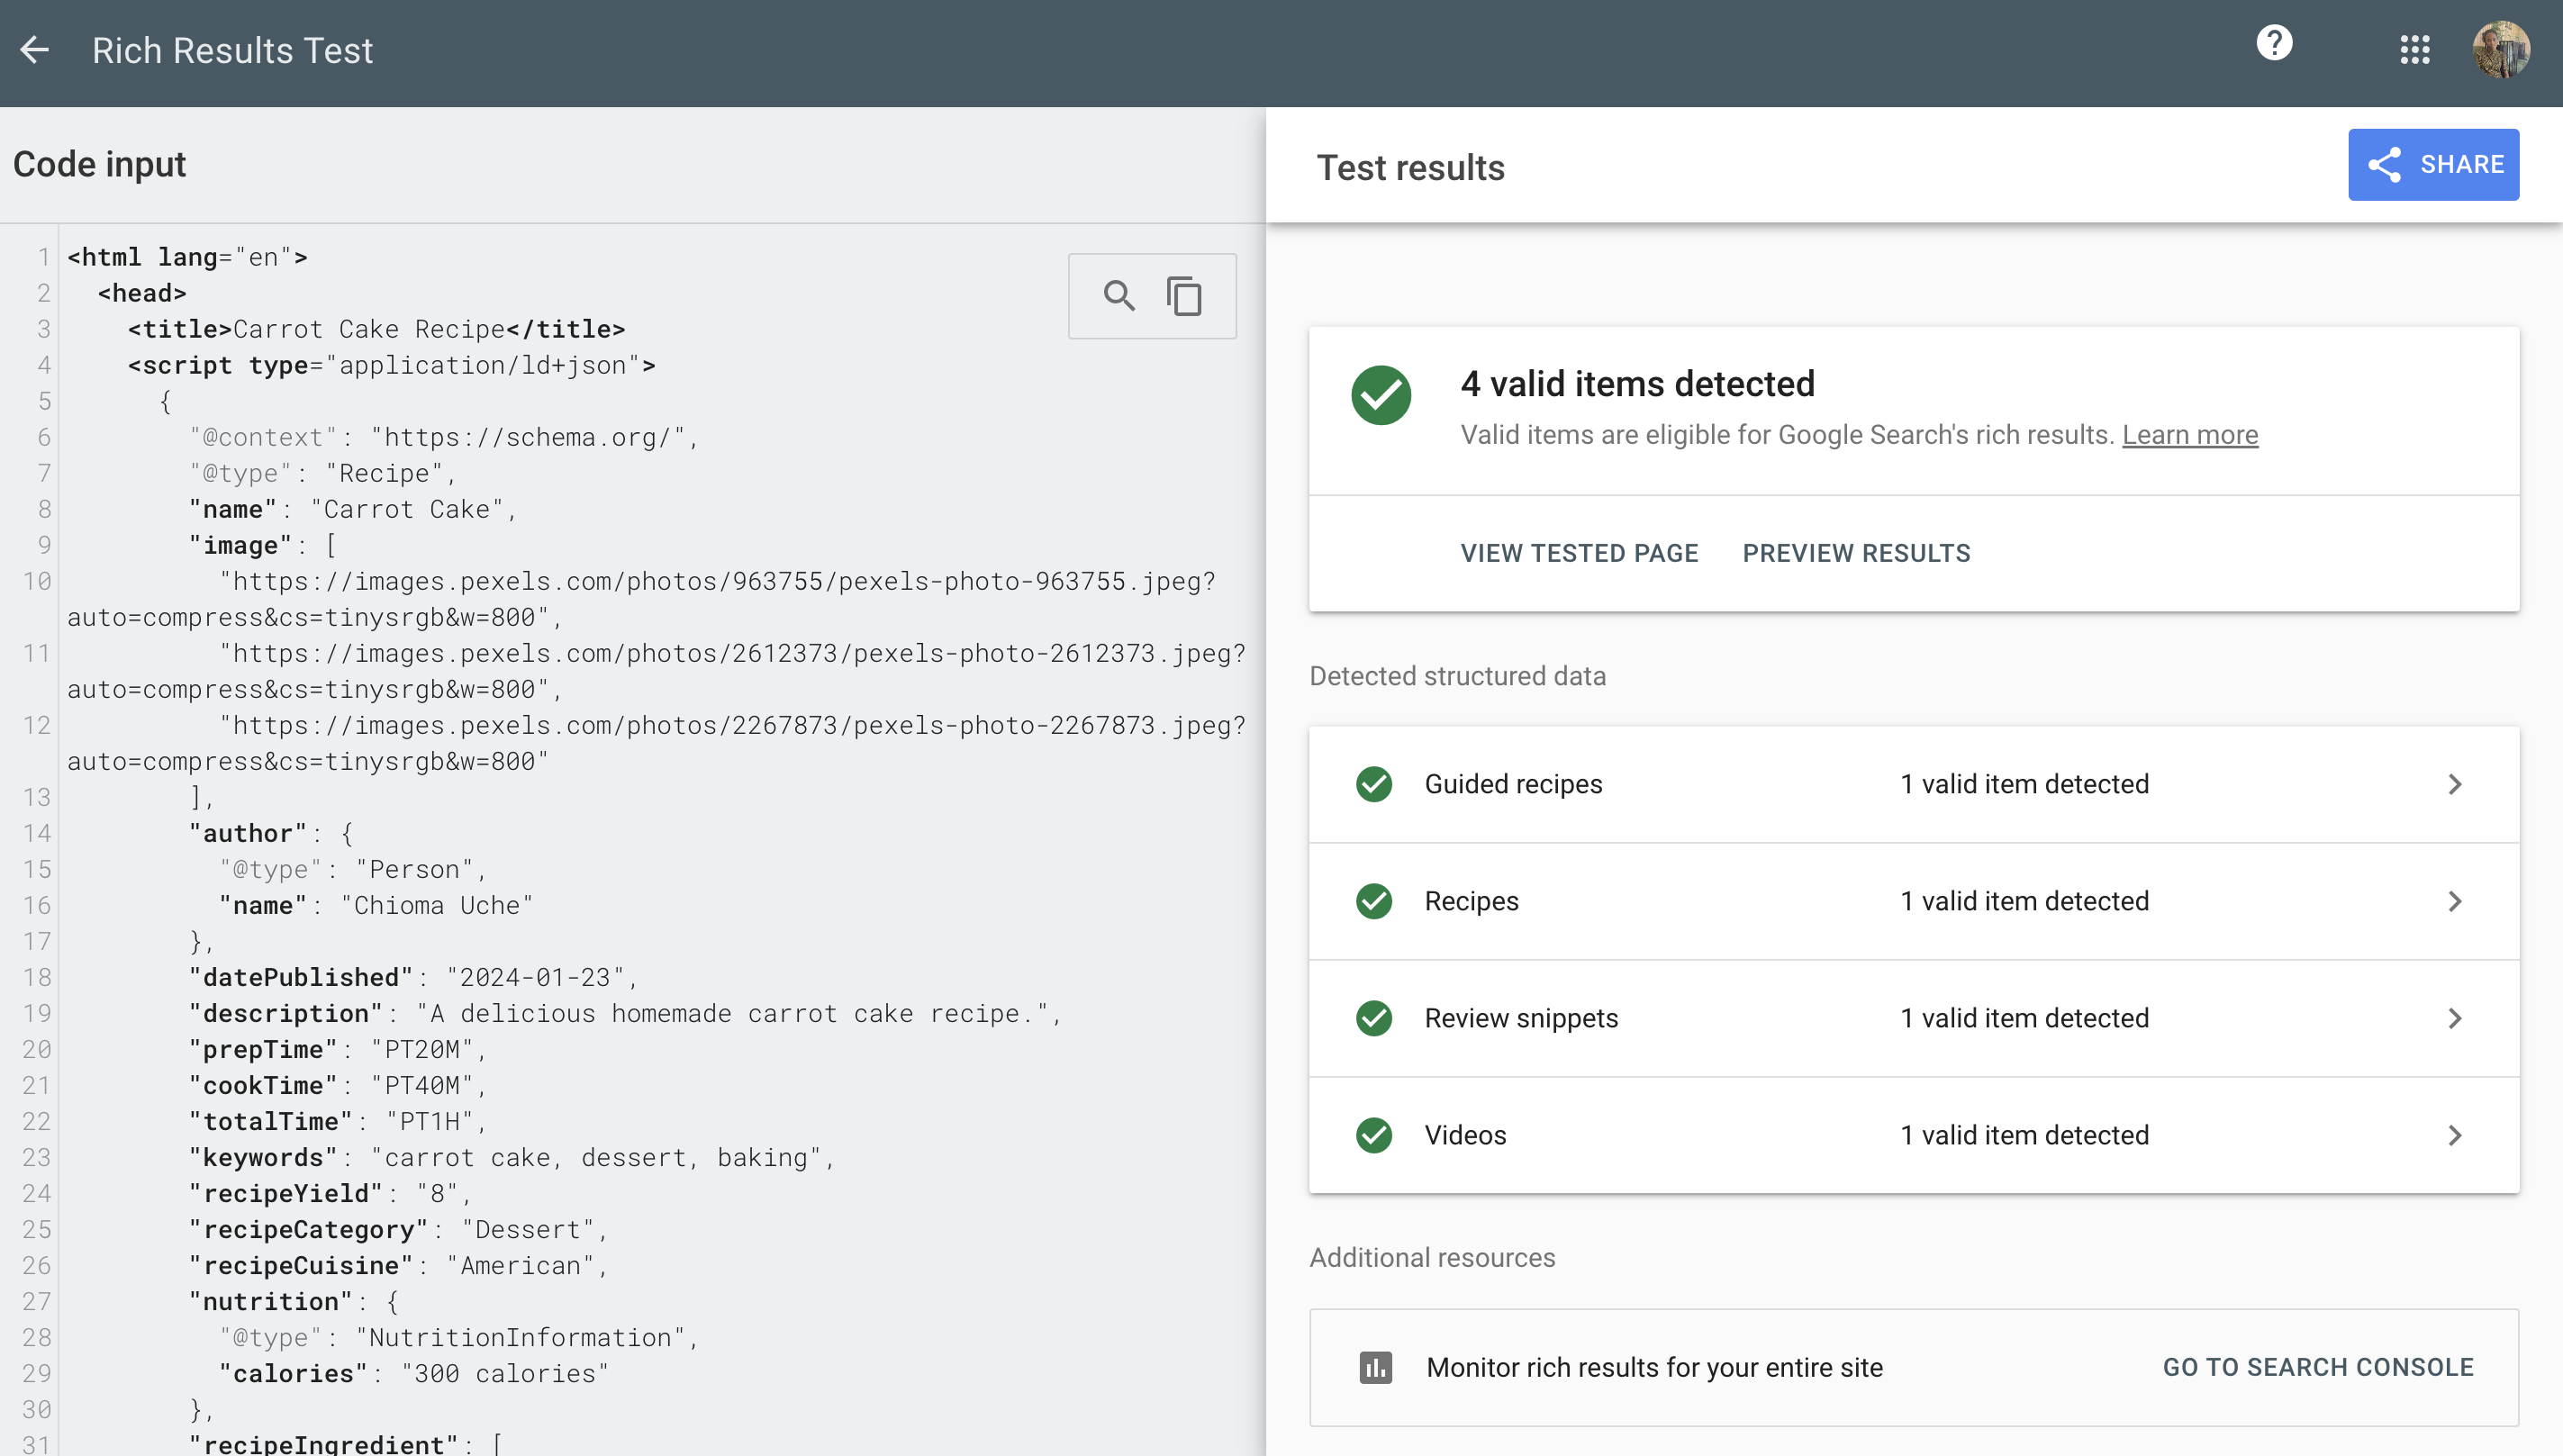The height and width of the screenshot is (1456, 2563).
Task: Click VIEW TESTED PAGE
Action: pyautogui.click(x=1579, y=553)
